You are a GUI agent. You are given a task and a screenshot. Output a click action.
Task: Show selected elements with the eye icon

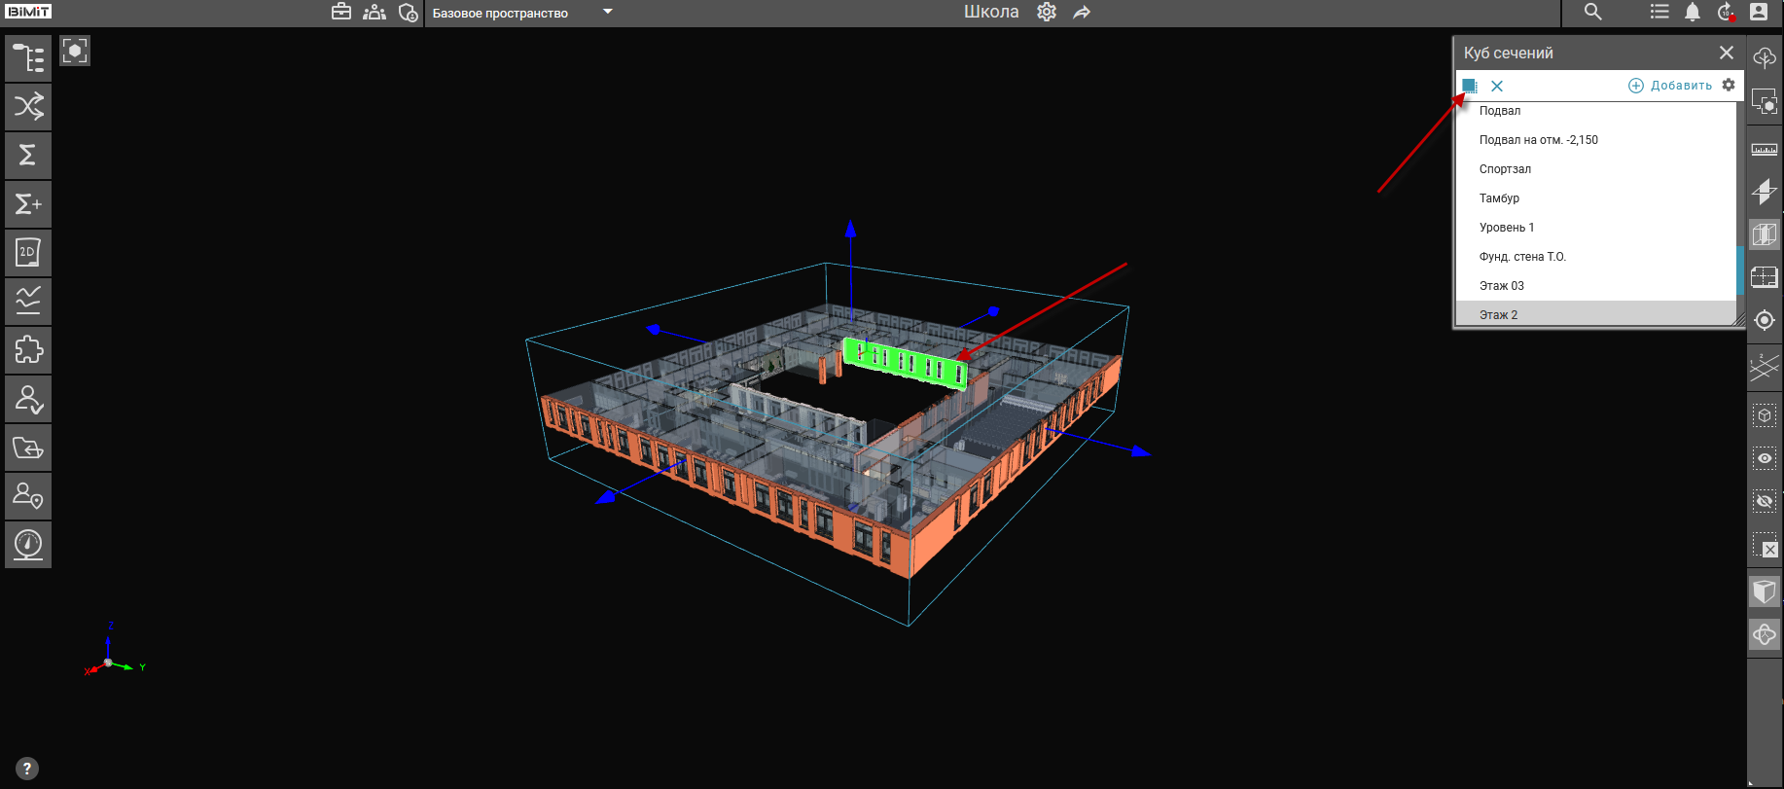point(1765,458)
